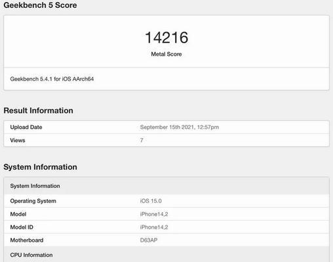Click the Result Information heading

[38, 111]
